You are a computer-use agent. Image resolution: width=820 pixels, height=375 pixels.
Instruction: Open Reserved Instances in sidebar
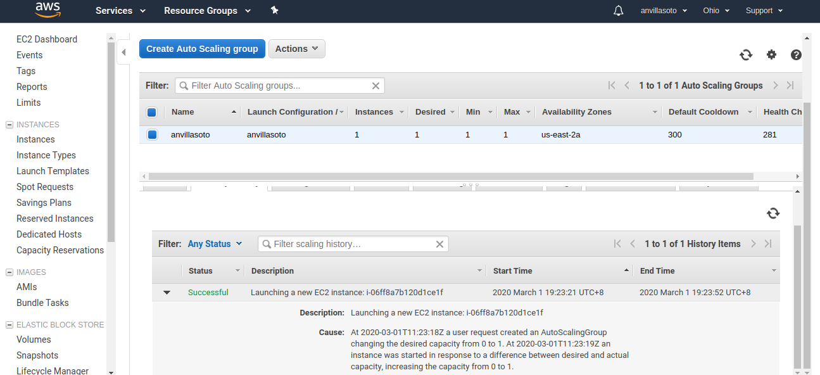tap(55, 219)
